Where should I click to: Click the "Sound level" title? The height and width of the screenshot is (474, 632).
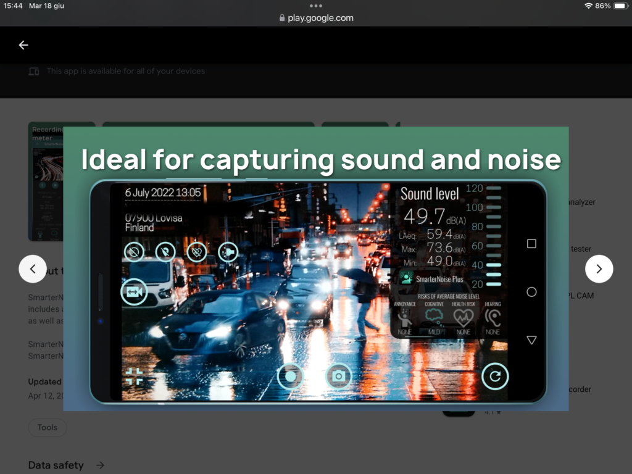point(430,194)
